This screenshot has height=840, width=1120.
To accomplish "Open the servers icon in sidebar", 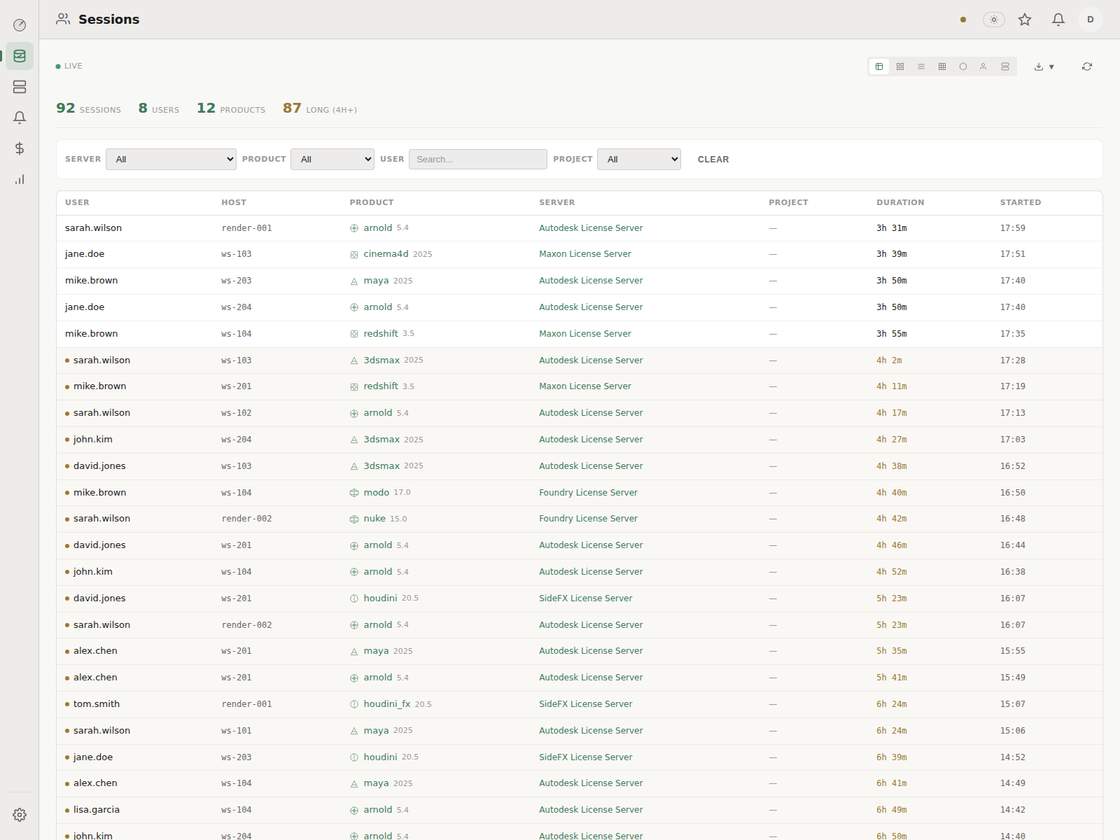I will (20, 87).
